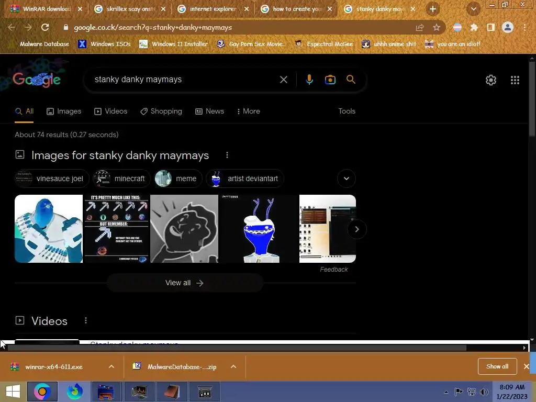Open options for the Videos section
The image size is (536, 402).
(x=86, y=321)
